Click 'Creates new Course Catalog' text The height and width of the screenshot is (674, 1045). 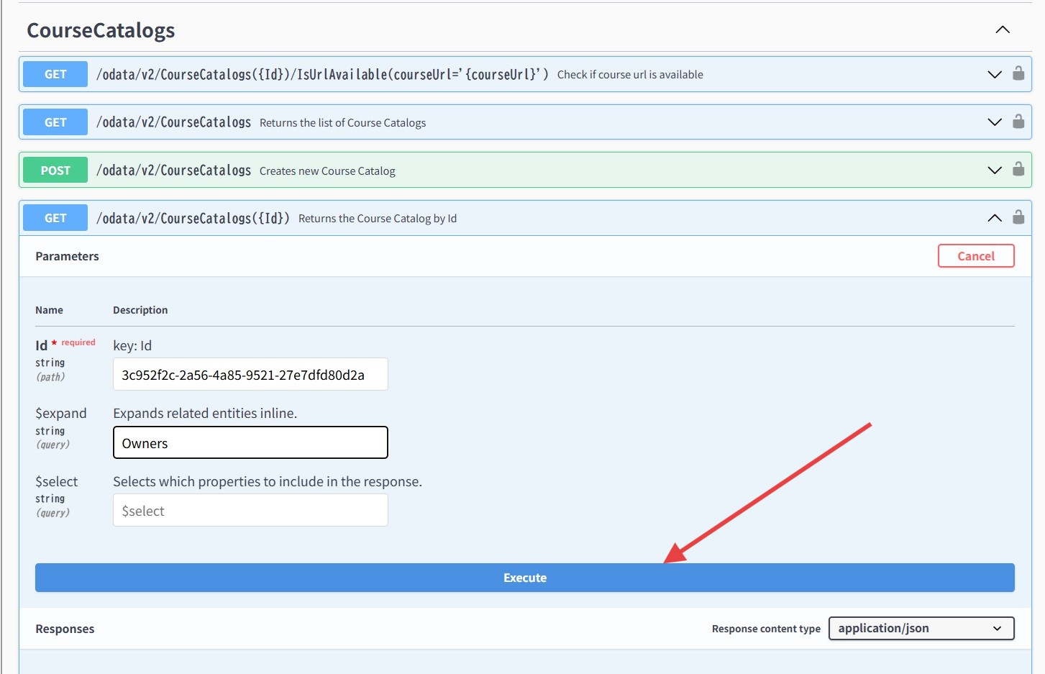(327, 171)
